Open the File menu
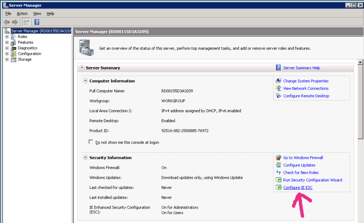This screenshot has height=223, width=364. [x=8, y=14]
